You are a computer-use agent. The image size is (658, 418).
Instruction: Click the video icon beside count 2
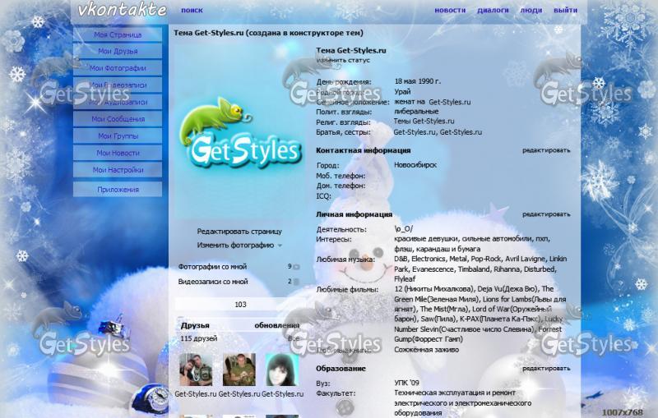tap(296, 282)
